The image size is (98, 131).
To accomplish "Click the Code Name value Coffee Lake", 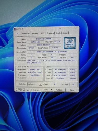I will 36,42.
